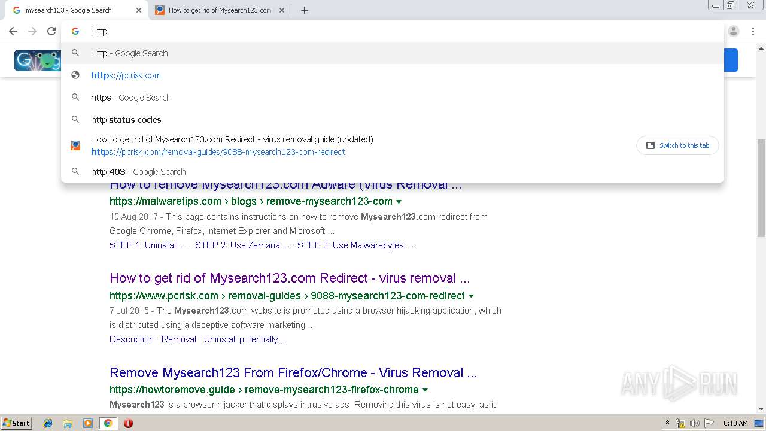The height and width of the screenshot is (431, 766).
Task: Open 'Uninstall potentially ...' sitelink
Action: [245, 339]
